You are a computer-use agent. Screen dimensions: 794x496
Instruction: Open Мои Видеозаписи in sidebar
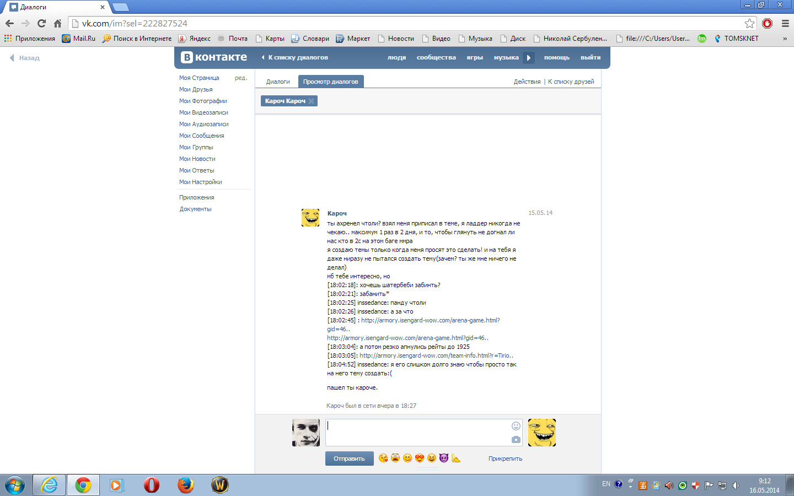[x=203, y=112]
